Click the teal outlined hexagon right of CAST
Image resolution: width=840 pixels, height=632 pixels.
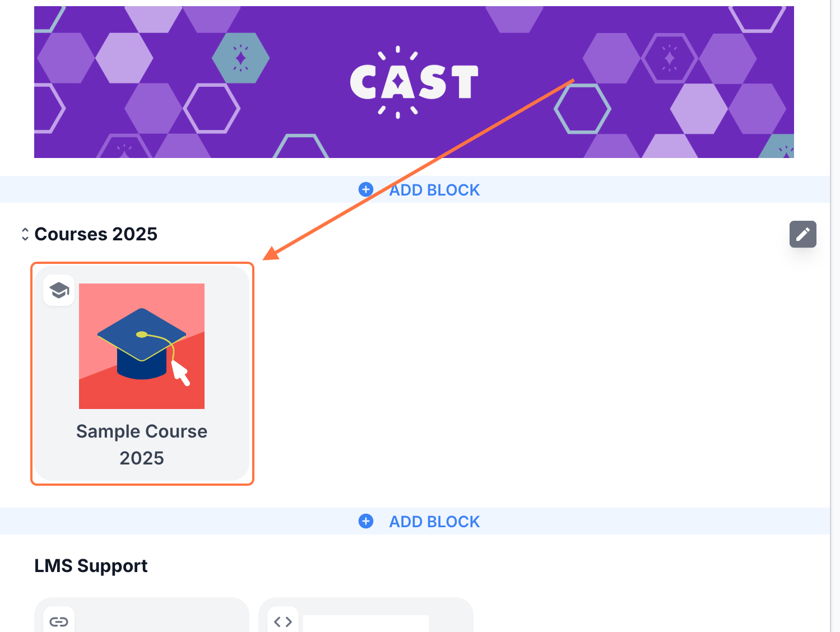tap(582, 109)
